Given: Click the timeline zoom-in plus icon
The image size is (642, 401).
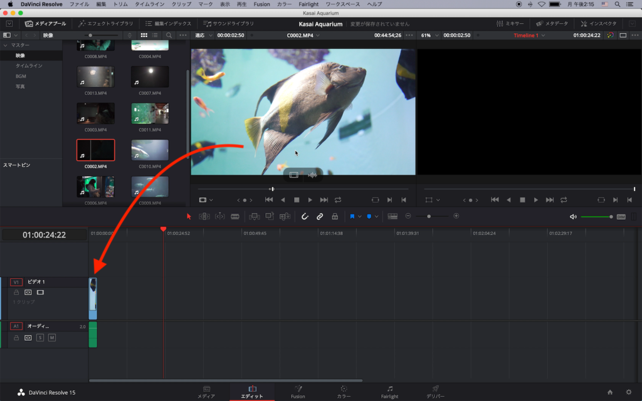Looking at the screenshot, I should tap(456, 216).
